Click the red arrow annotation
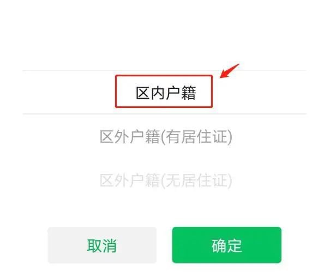The width and height of the screenshot is (330, 277). (230, 71)
